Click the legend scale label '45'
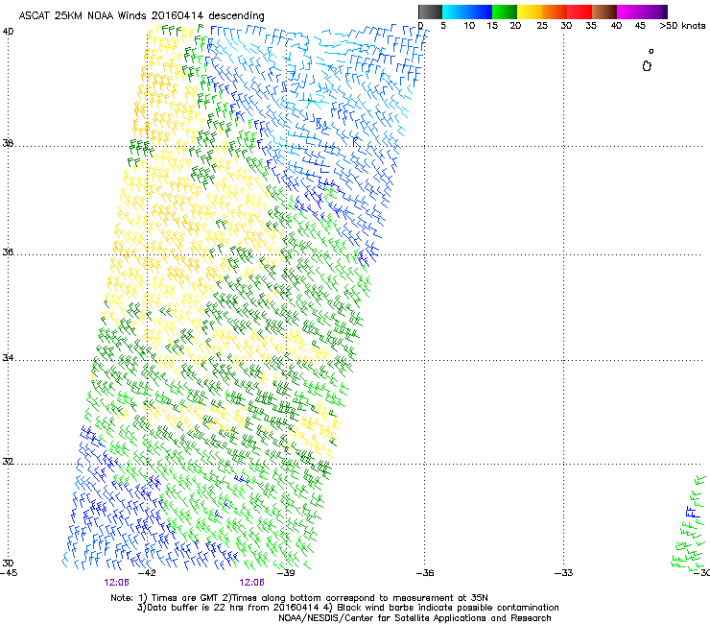Image resolution: width=710 pixels, height=624 pixels. click(x=640, y=26)
